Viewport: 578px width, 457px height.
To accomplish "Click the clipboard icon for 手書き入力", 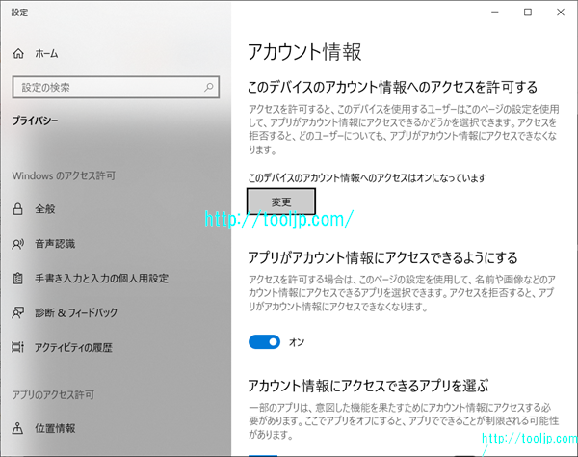I will coord(17,279).
